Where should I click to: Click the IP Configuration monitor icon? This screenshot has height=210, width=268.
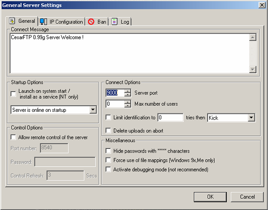tap(43, 22)
